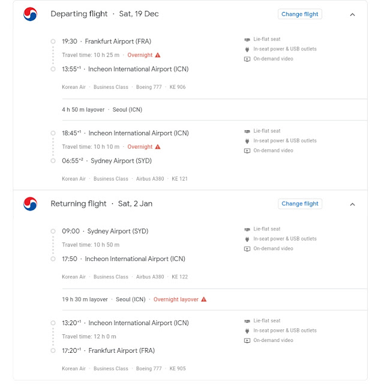Click the on-demand video icon for Frankfurt departure
378x384 pixels.
(x=247, y=59)
